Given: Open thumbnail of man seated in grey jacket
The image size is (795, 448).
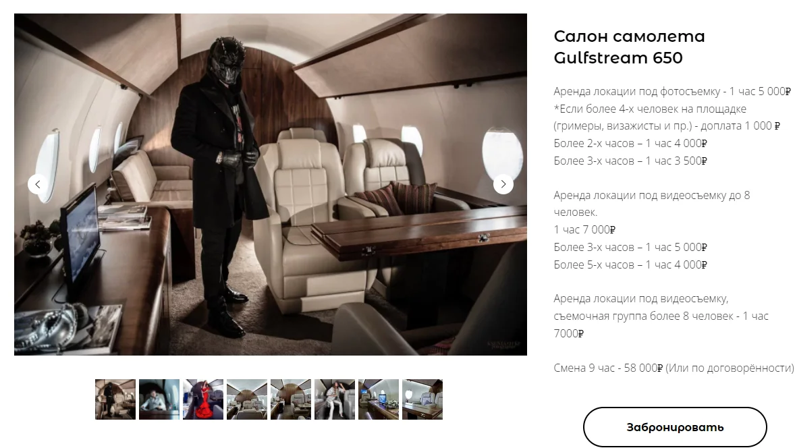Looking at the screenshot, I should tap(159, 399).
